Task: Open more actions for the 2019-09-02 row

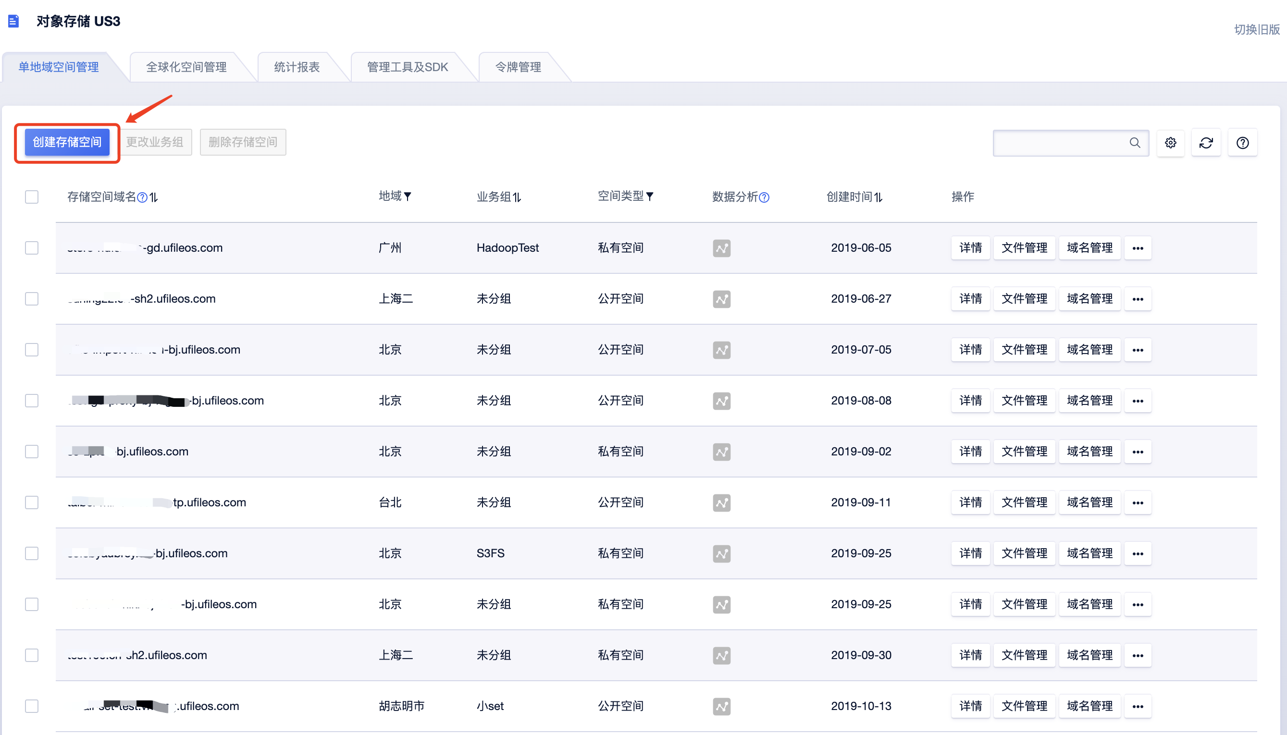Action: (1137, 452)
